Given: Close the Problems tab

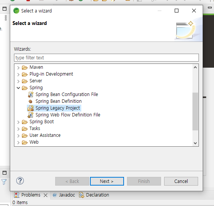Looking at the screenshot, I should coord(46,195).
